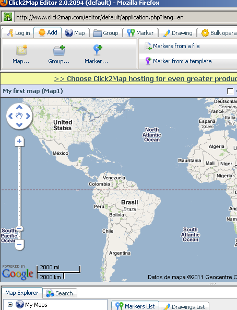This screenshot has width=237, height=310.
Task: Click Nigeria label on the map
Action: coord(224,176)
